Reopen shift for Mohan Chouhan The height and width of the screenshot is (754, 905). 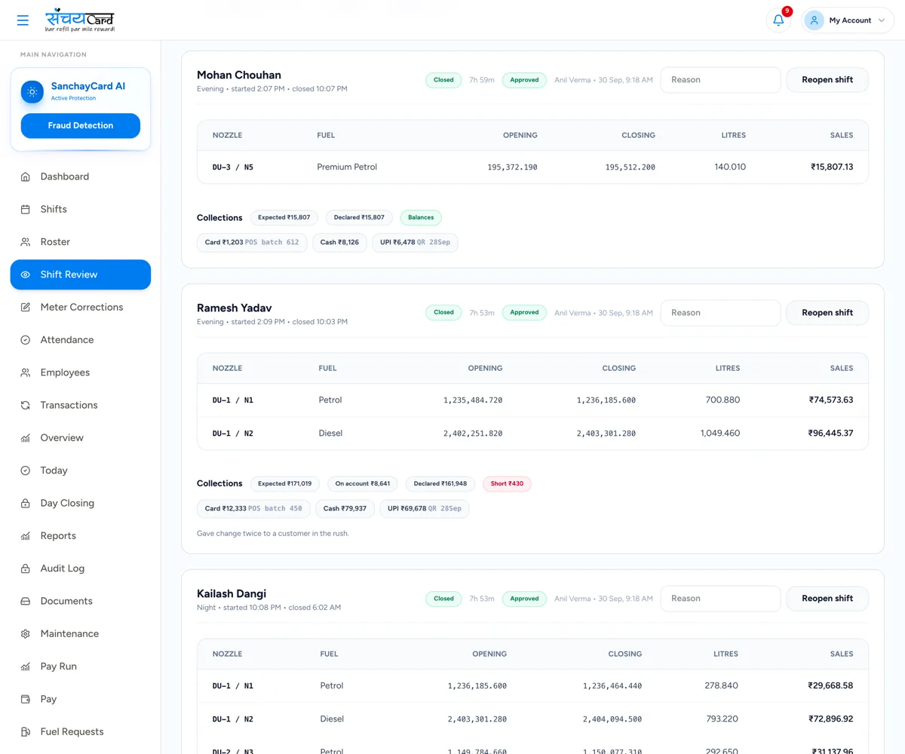pyautogui.click(x=827, y=80)
